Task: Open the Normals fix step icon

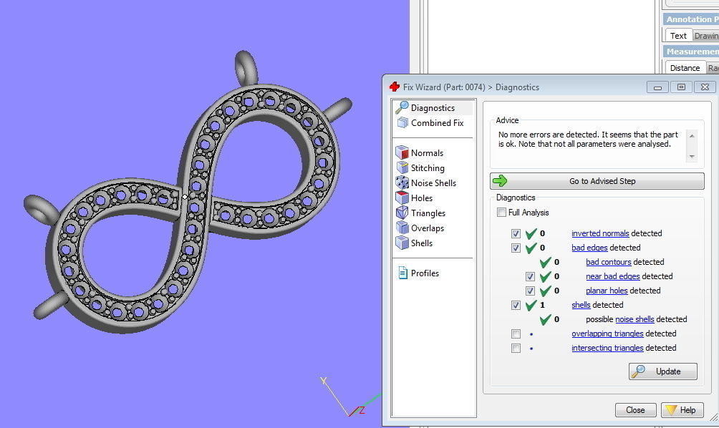Action: (x=402, y=152)
